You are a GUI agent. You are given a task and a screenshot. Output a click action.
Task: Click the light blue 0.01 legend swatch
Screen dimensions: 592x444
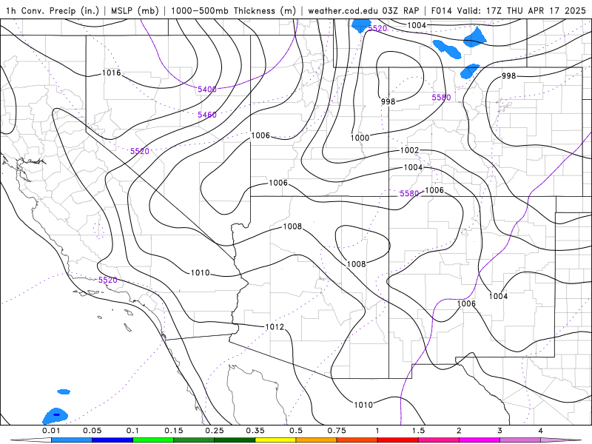72,440
